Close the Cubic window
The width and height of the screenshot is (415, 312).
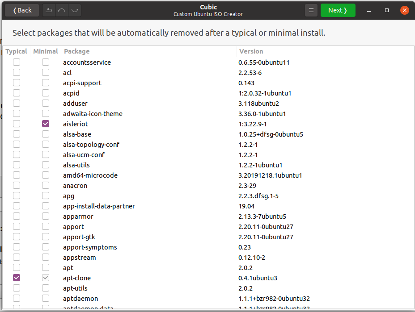[404, 10]
